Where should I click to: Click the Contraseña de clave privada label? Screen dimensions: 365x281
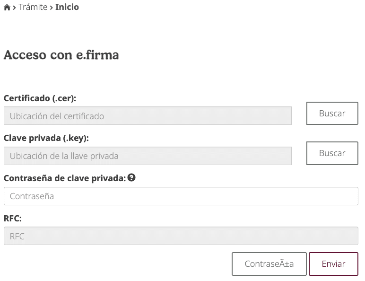click(x=65, y=178)
